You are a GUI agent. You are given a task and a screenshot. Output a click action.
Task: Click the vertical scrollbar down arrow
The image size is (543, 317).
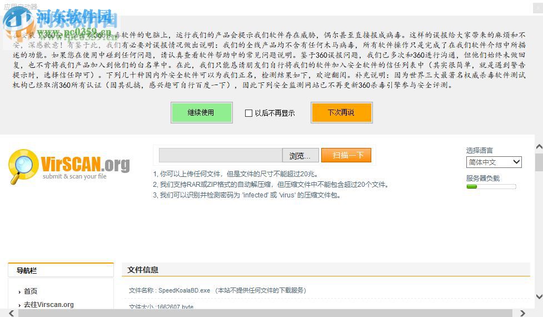click(539, 296)
